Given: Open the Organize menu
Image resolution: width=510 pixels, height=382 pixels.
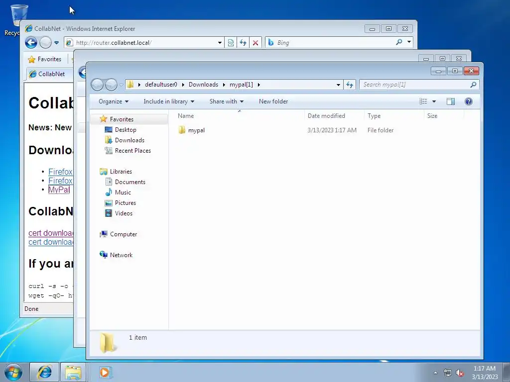Looking at the screenshot, I should 114,101.
